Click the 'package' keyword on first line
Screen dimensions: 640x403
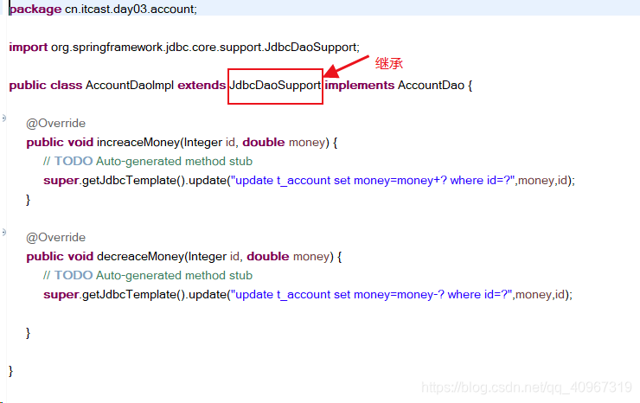click(x=35, y=9)
